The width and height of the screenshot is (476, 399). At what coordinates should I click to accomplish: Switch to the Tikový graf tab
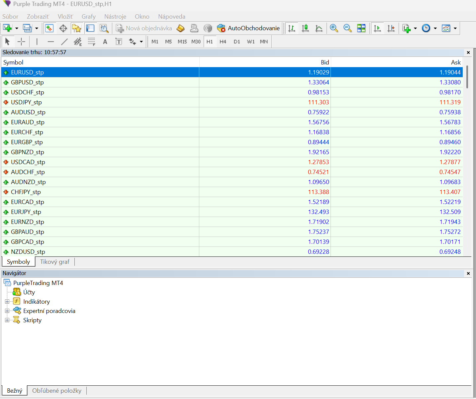[55, 262]
